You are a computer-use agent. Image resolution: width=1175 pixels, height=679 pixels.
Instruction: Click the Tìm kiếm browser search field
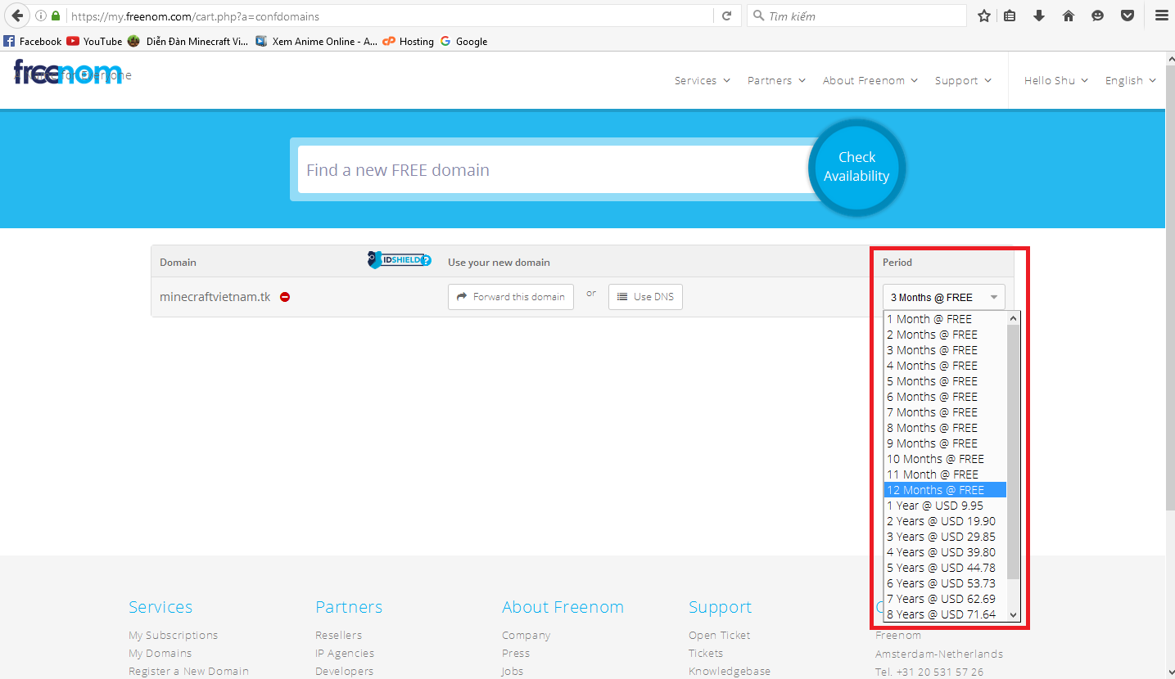coord(856,16)
